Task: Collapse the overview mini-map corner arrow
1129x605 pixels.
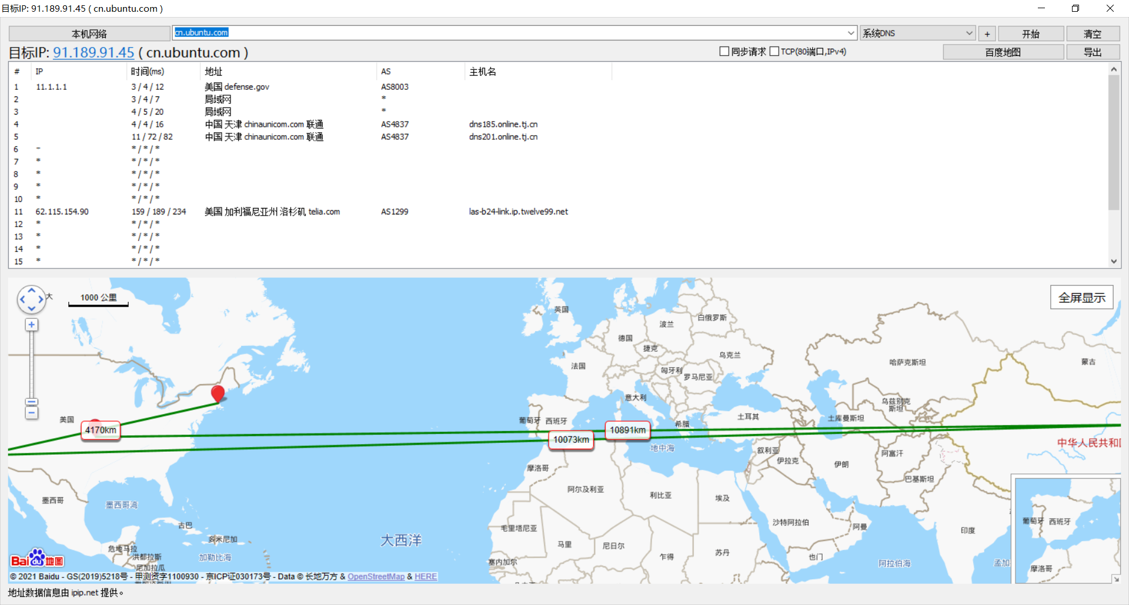Action: (x=1115, y=579)
